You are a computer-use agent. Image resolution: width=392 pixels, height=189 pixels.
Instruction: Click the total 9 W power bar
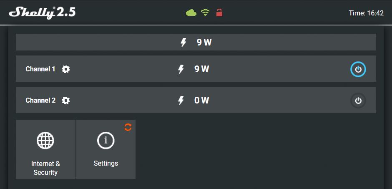coord(196,42)
